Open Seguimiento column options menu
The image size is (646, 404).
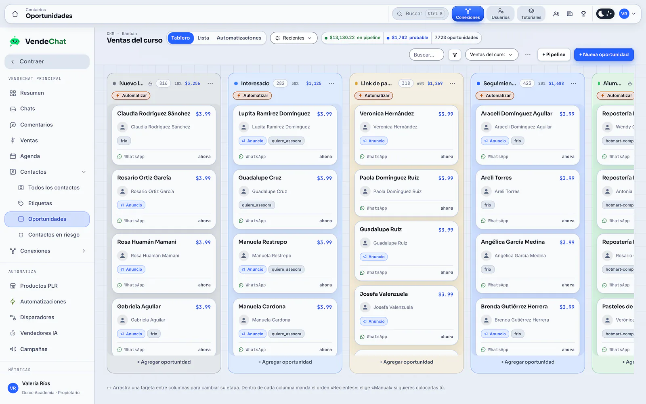573,84
